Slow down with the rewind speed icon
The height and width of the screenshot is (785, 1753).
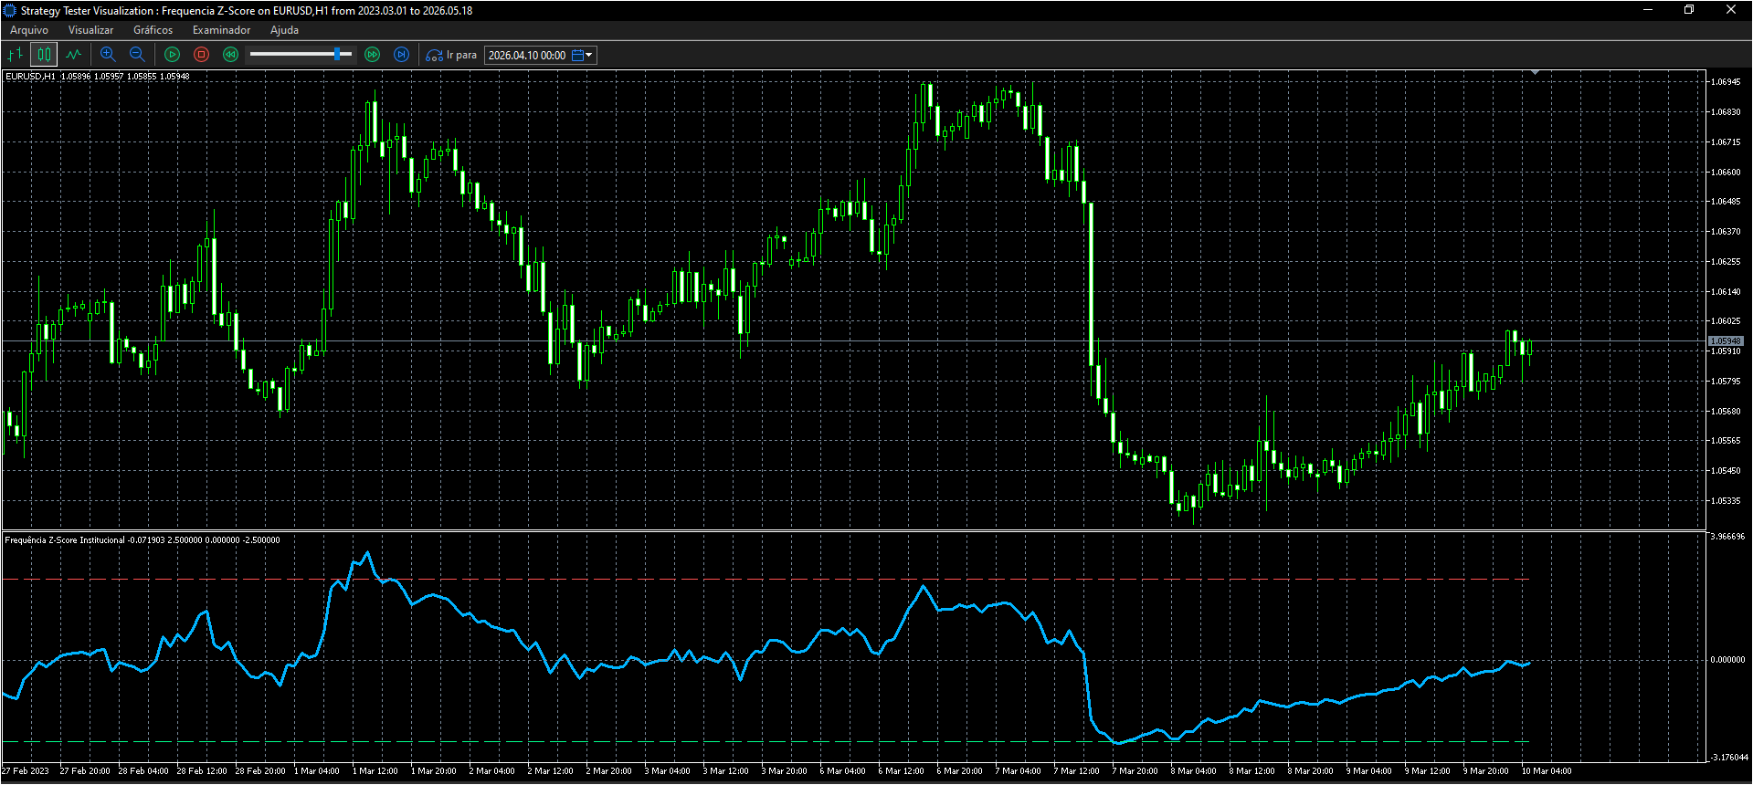(230, 55)
